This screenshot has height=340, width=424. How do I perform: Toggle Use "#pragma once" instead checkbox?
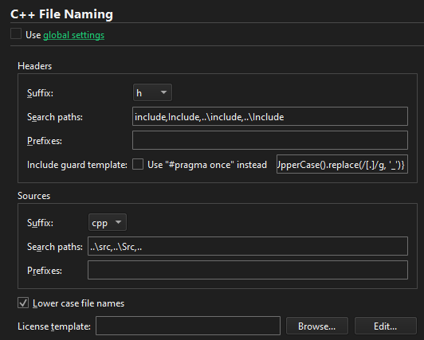click(x=138, y=164)
